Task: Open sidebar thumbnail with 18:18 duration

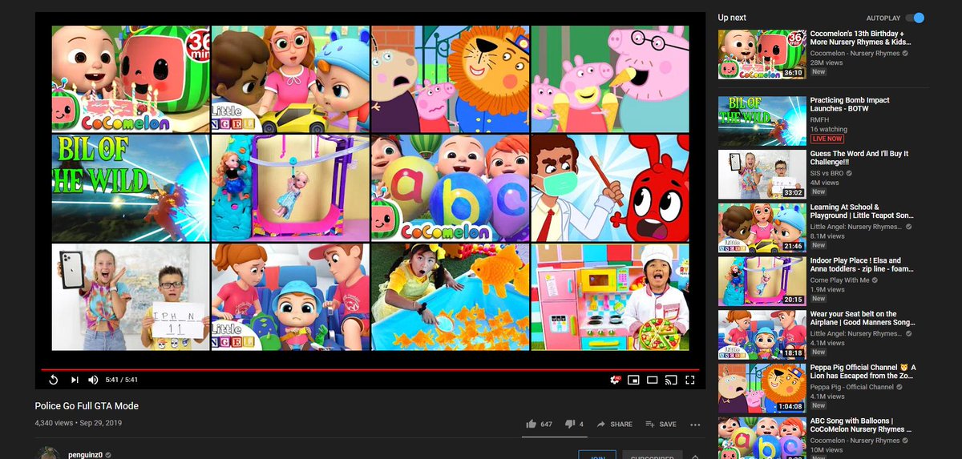Action: tap(762, 335)
